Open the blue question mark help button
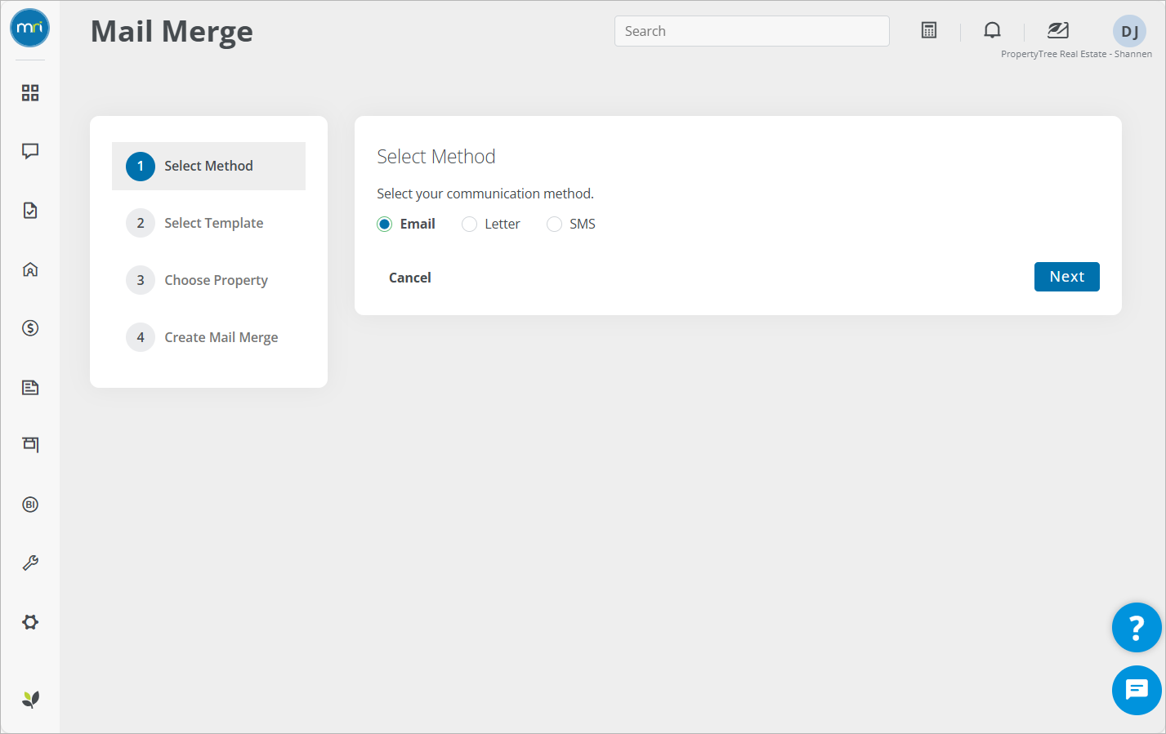Viewport: 1166px width, 734px height. tap(1137, 628)
